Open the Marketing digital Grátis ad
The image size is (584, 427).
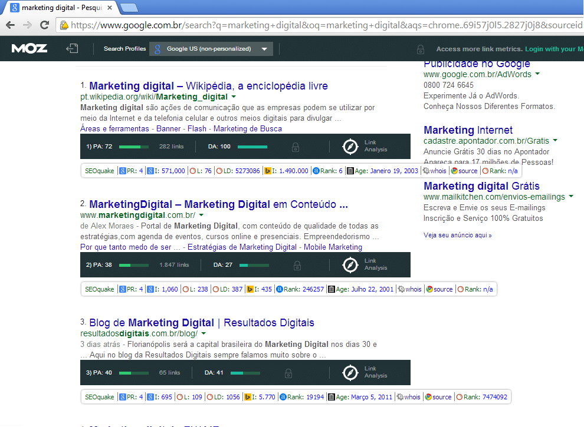coord(481,186)
